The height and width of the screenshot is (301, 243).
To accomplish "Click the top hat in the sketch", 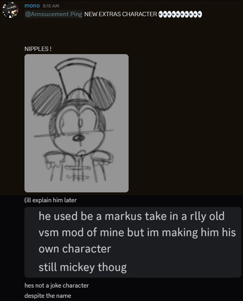I will 75,75.
